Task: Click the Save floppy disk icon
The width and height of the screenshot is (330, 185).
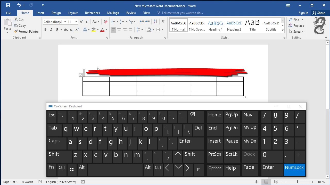Action: point(8,5)
